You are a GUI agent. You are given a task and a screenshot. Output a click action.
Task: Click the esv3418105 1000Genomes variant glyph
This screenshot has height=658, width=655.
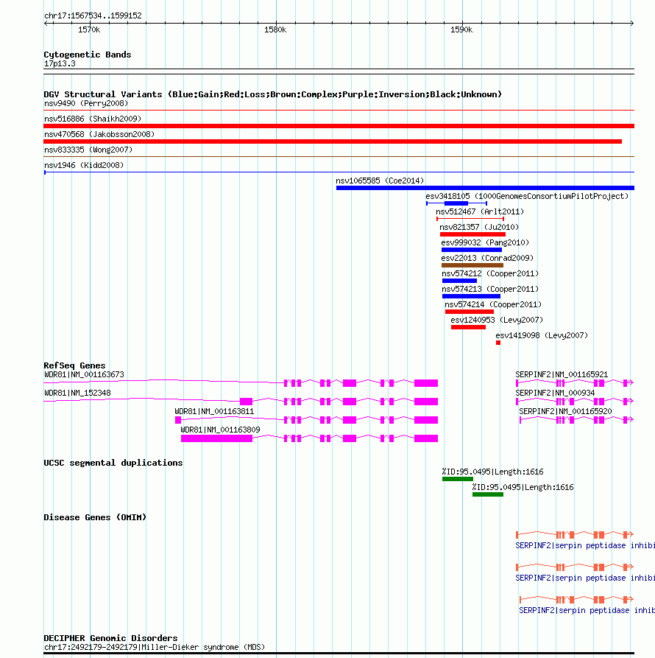coord(456,203)
